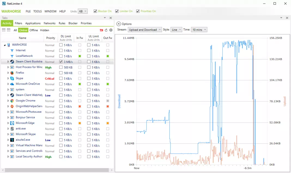This screenshot has width=291, height=173.
Task: Click the red reset arrow icon
Action: click(101, 30)
